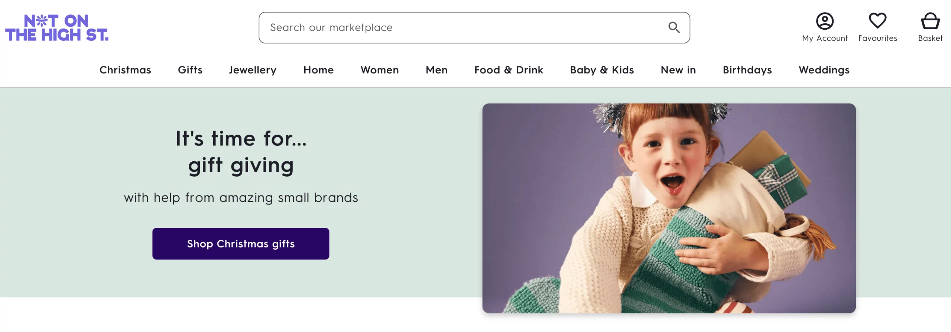The image size is (951, 332).
Task: Click the girl with stocking banner image
Action: (x=669, y=208)
